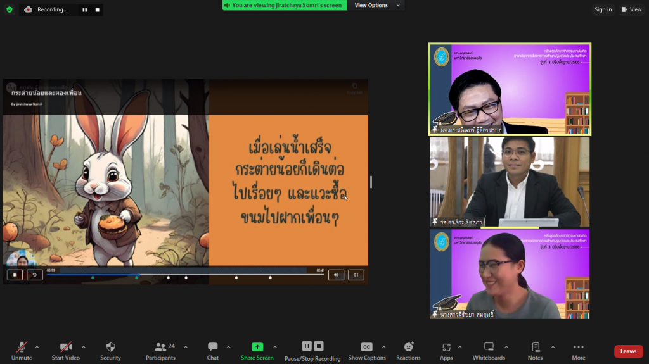Click the Sign in link
649x364 pixels.
click(x=603, y=9)
